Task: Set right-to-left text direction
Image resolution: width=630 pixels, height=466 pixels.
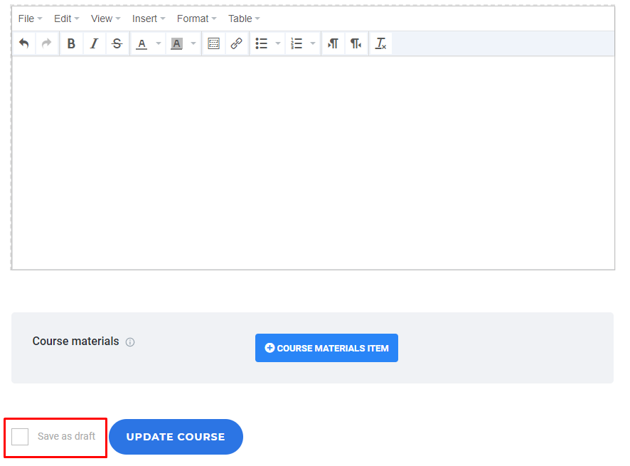Action: pyautogui.click(x=356, y=43)
